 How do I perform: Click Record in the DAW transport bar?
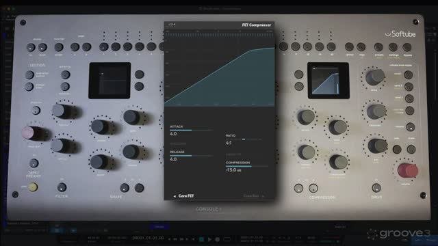click(218, 239)
